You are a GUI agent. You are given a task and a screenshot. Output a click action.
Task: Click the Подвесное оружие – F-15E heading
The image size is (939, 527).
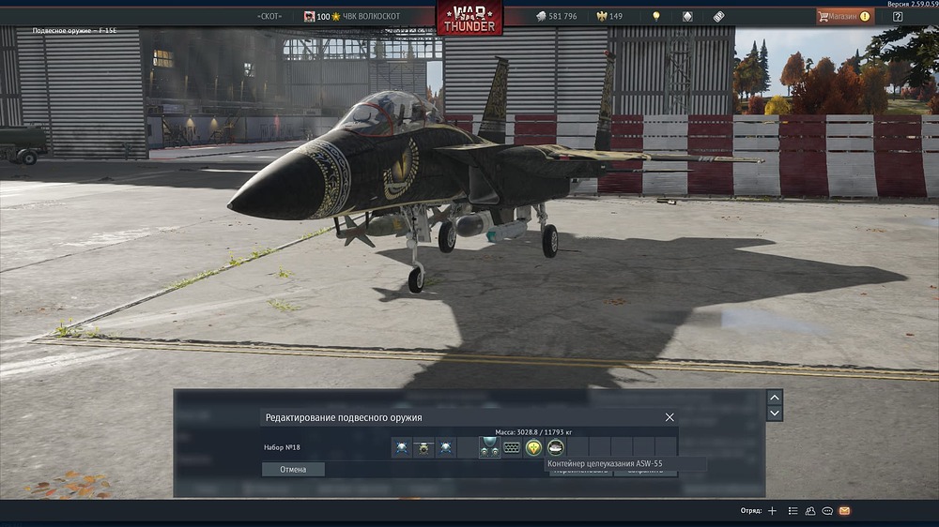point(74,31)
